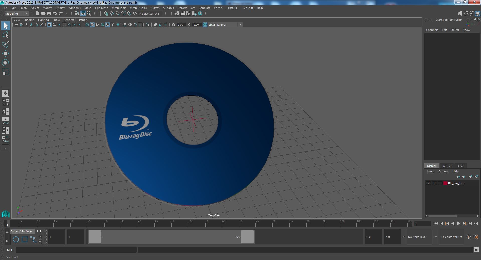The width and height of the screenshot is (481, 260).
Task: Switch to the Anim layer tab
Action: 461,166
